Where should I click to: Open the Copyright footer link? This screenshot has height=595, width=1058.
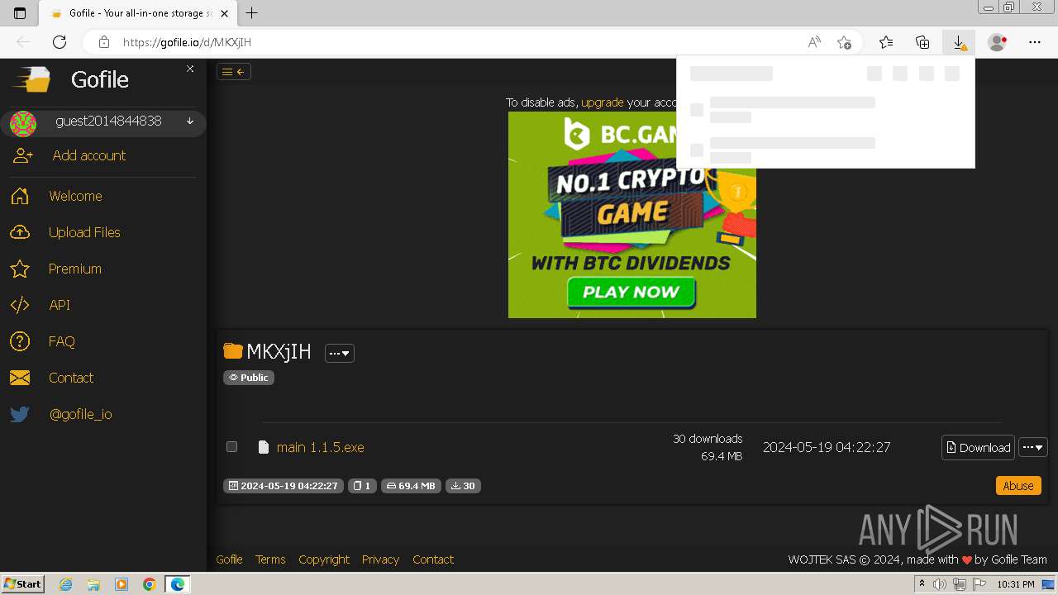[x=324, y=559]
